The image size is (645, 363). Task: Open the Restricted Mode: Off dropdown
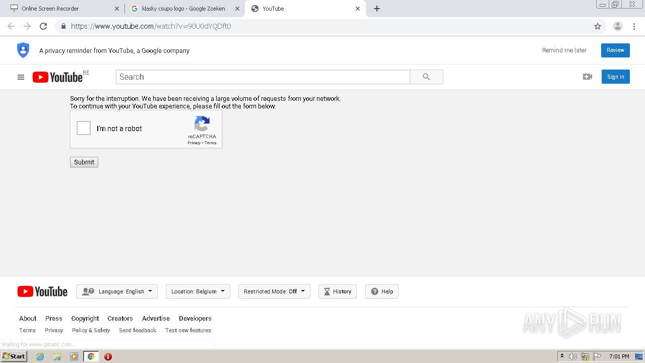[x=274, y=291]
